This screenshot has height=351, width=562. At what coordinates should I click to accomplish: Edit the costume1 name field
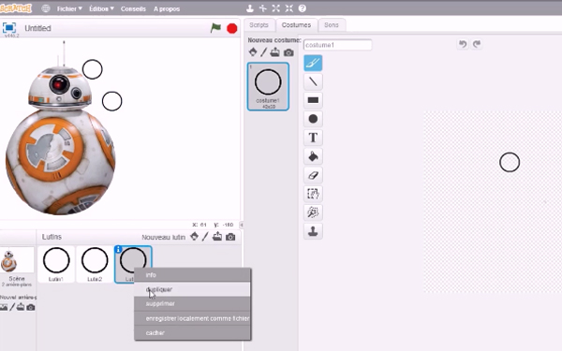[337, 45]
